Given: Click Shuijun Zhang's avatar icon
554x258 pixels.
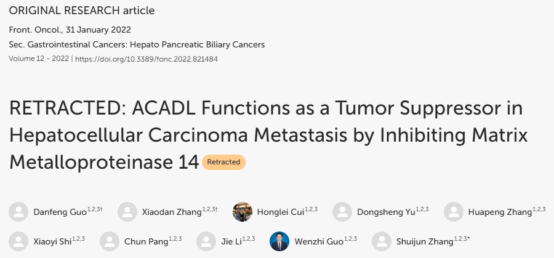Looking at the screenshot, I should (x=382, y=241).
